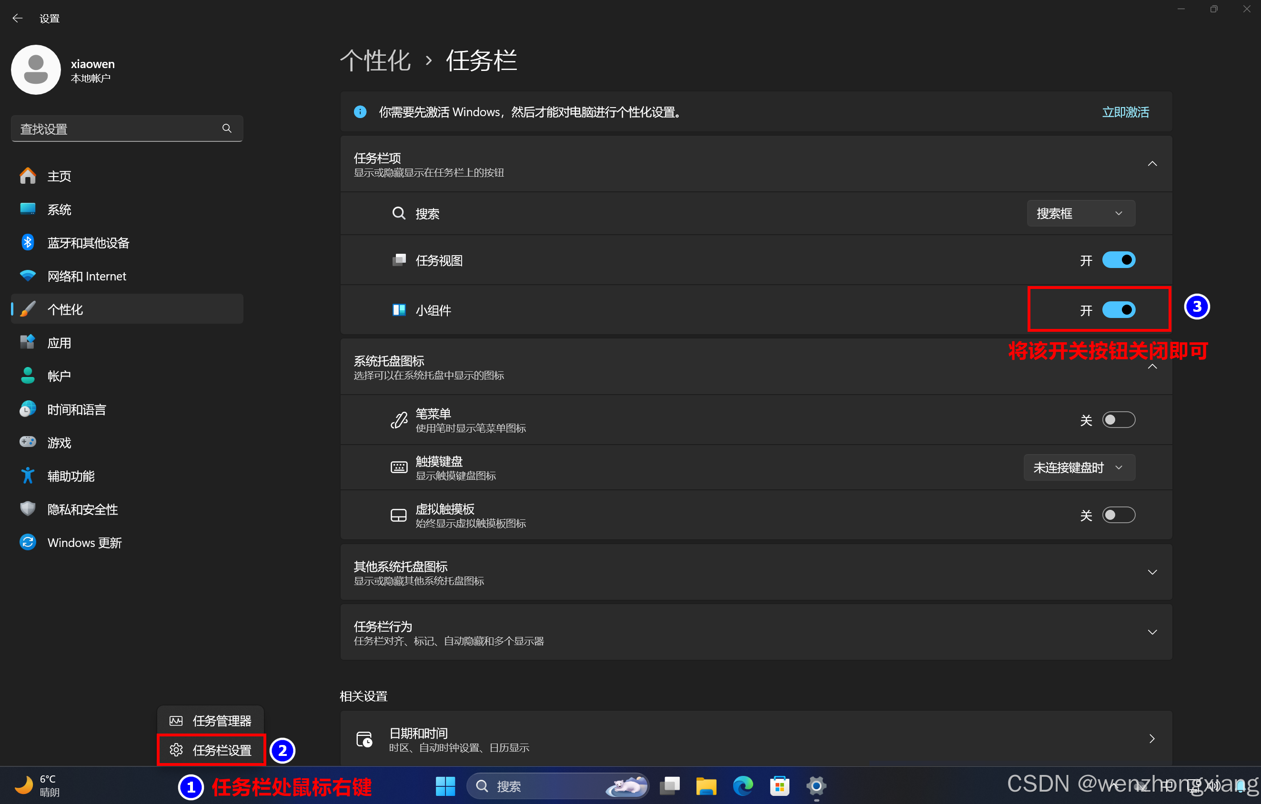Open the weather widget showing 6°C
This screenshot has height=804, width=1261.
(x=37, y=786)
